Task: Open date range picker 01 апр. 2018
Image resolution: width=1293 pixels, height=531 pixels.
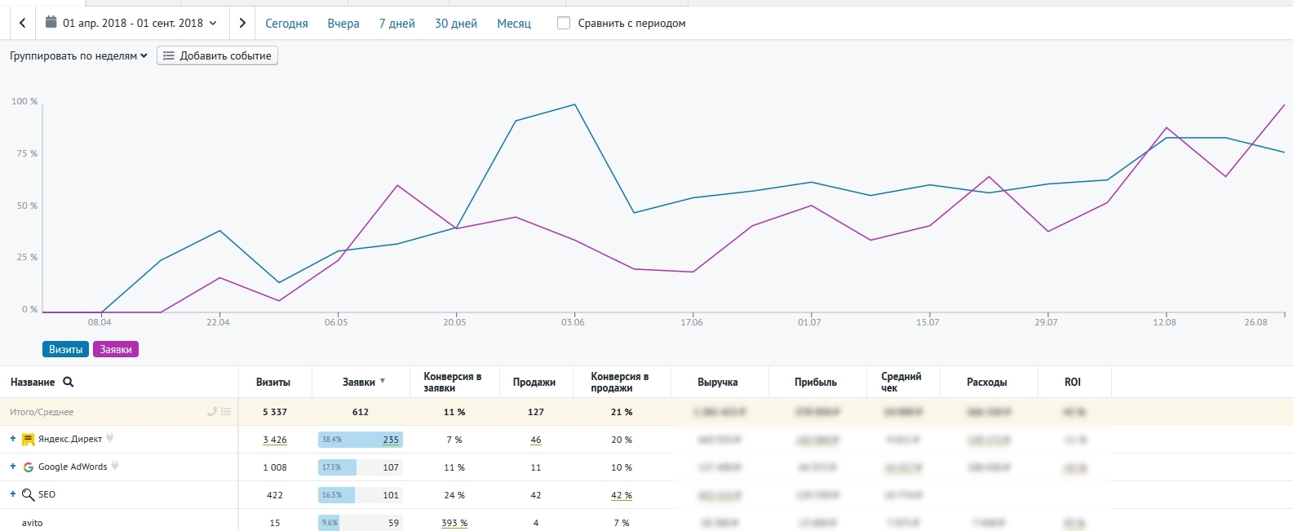Action: tap(132, 23)
